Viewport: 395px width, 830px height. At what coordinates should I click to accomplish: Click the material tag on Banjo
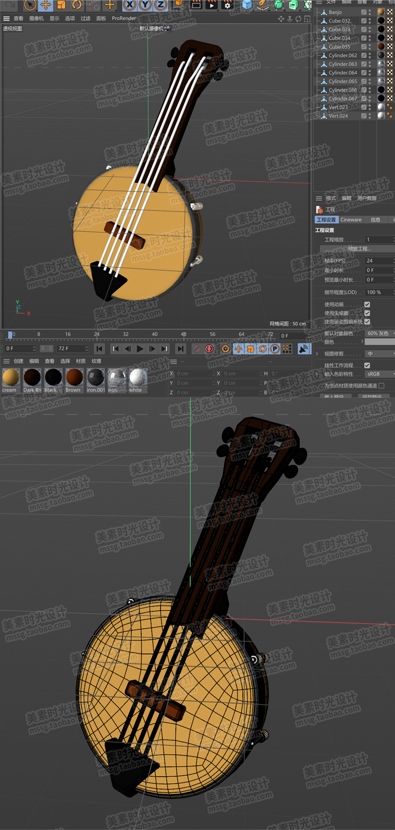pos(381,12)
